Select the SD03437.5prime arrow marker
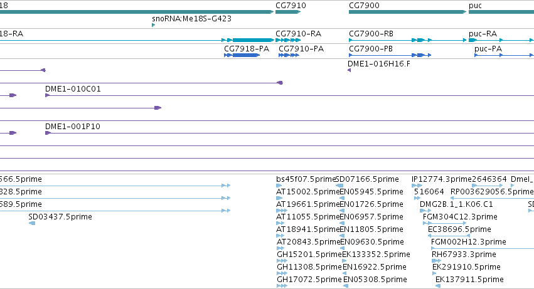 [x=32, y=223]
